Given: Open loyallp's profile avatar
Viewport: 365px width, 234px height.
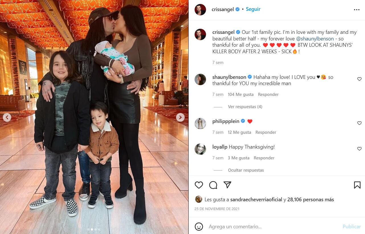Looking at the screenshot, I should [200, 149].
